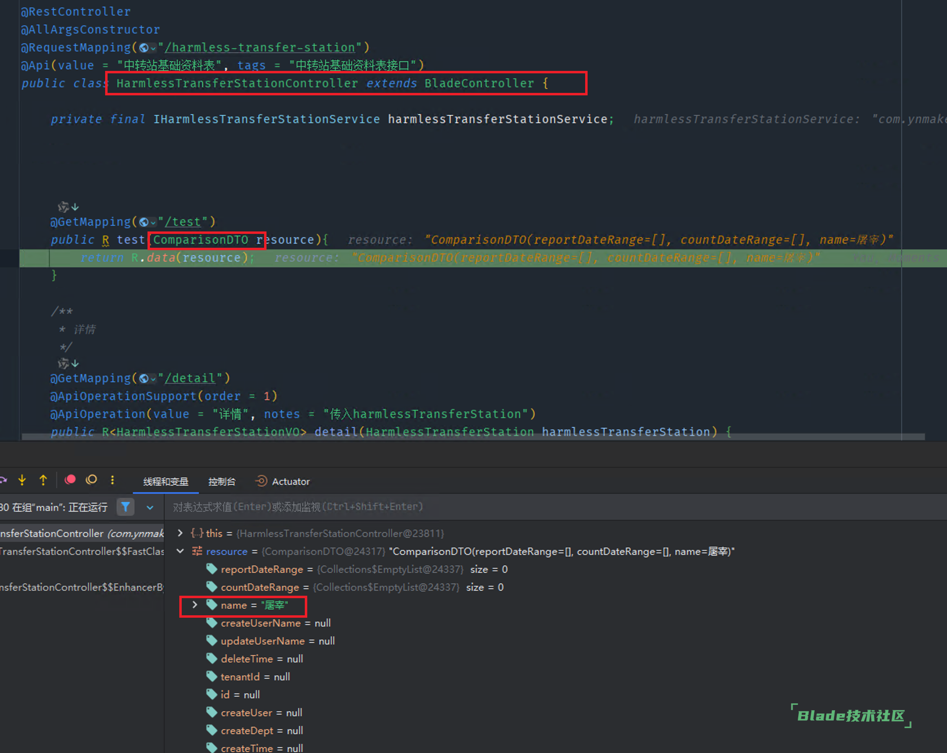Click IHarmlessTransferStationService type
Viewport: 947px width, 753px height.
266,119
